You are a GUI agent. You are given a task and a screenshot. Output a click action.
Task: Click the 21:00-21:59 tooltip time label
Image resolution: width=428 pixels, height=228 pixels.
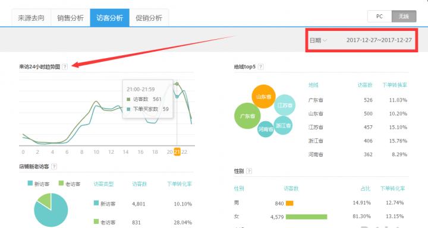(x=140, y=90)
